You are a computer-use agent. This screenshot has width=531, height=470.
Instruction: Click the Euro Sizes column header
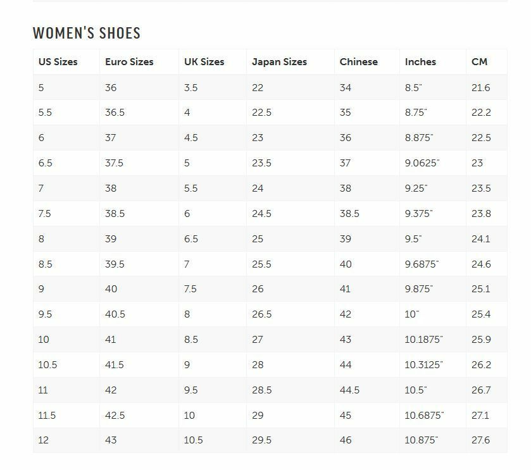click(x=129, y=62)
